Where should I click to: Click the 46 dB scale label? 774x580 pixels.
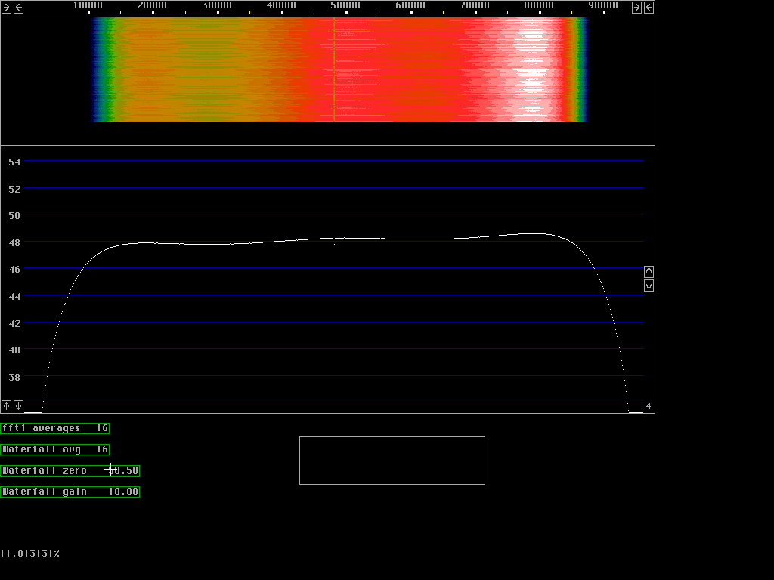[15, 270]
